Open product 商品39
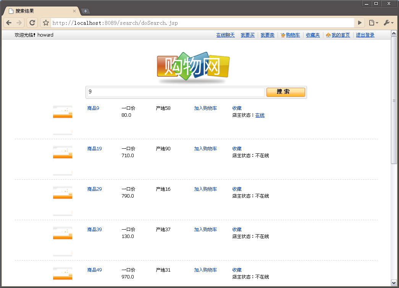399x288 pixels. pyautogui.click(x=94, y=230)
